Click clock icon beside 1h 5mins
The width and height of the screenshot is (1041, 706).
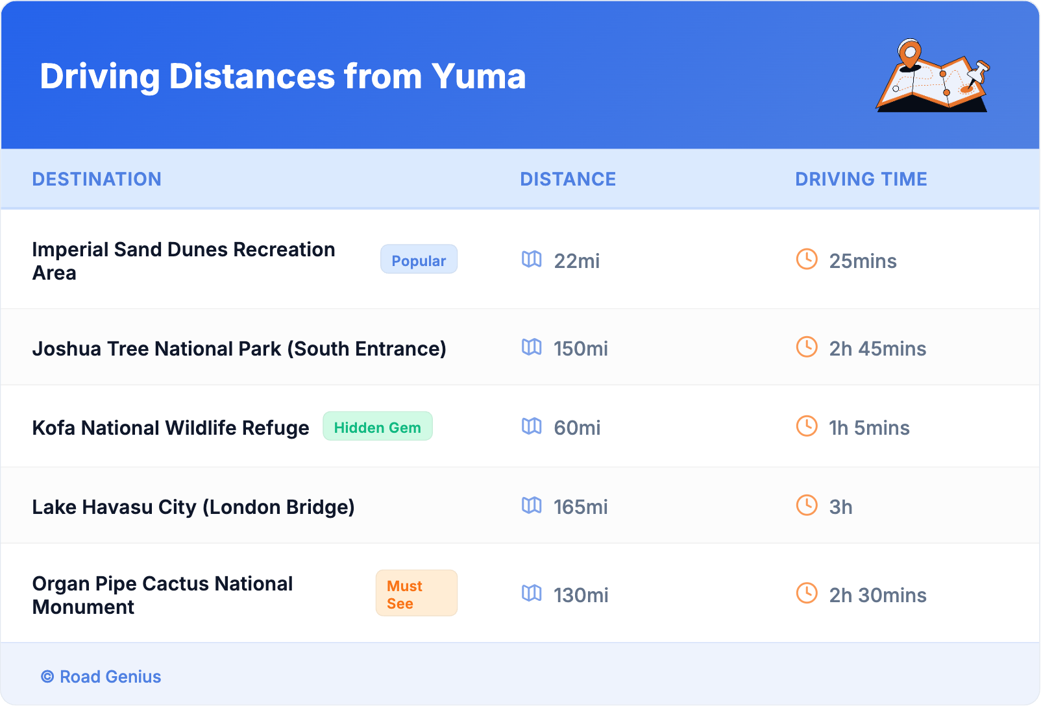pos(807,426)
